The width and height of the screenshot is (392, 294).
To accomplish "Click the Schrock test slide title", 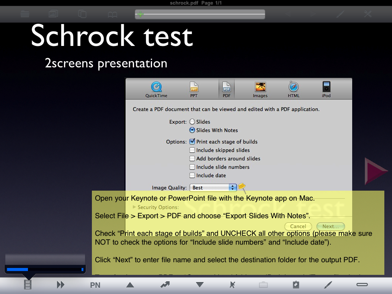I will (112, 36).
